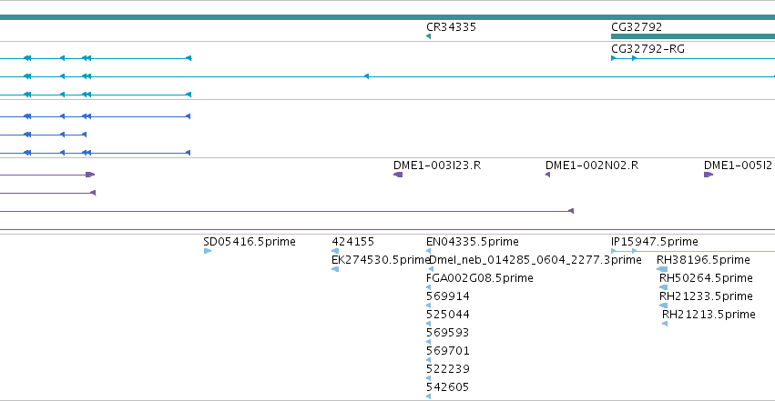Select the RH21213.5prime label

(709, 315)
